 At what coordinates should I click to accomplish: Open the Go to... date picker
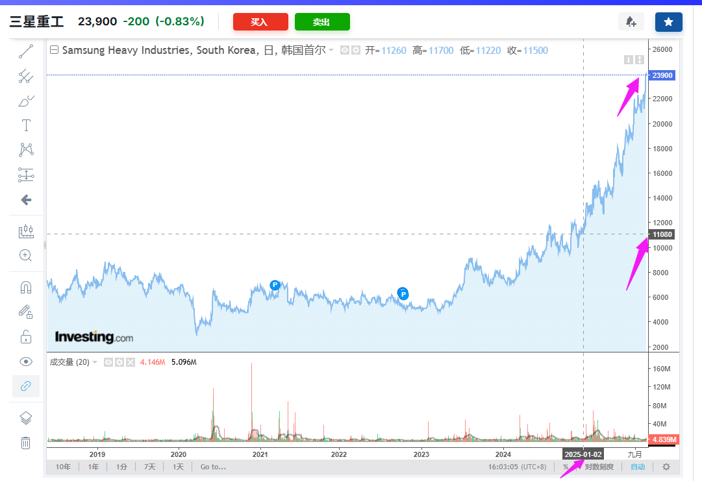213,467
